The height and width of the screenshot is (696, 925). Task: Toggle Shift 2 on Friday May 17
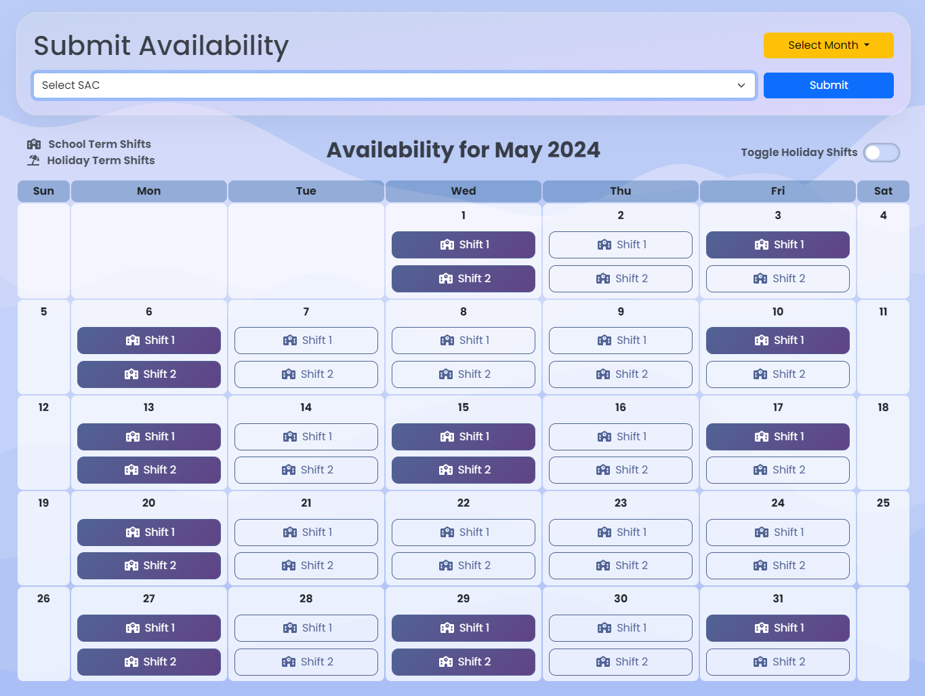(x=777, y=470)
